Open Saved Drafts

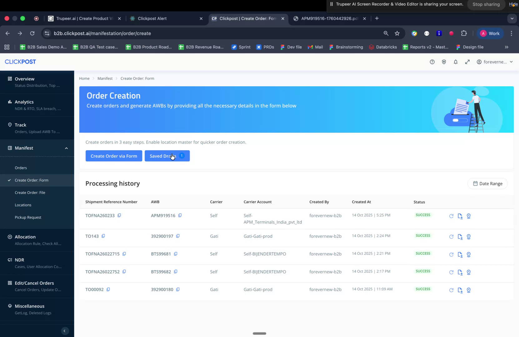coord(163,156)
